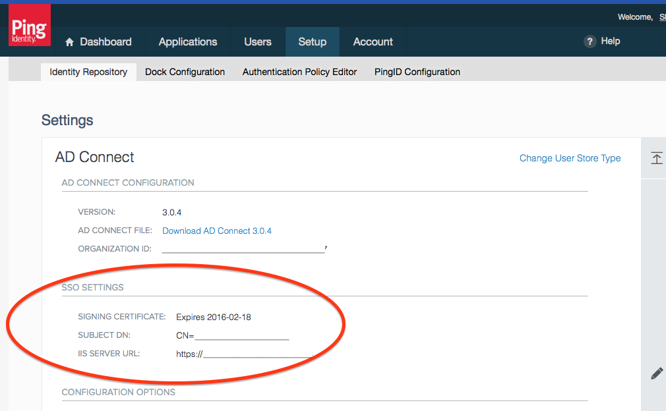Open the Dashboard menu item

pos(106,42)
